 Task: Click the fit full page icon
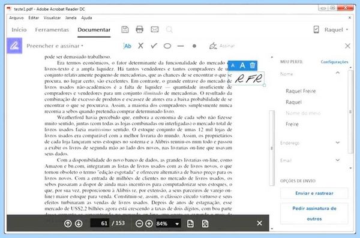[205, 223]
